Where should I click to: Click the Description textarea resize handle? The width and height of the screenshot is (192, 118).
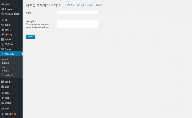[x=99, y=27]
